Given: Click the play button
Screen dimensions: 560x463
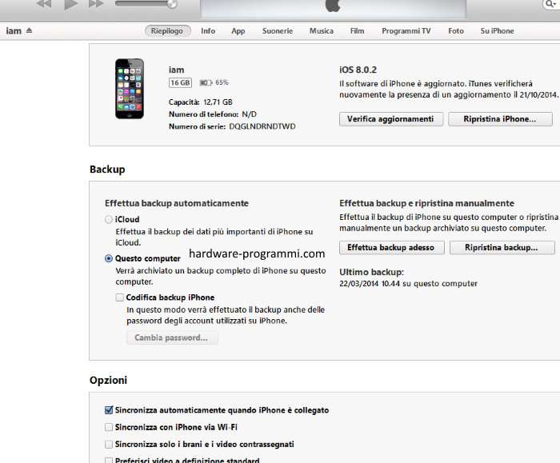Looking at the screenshot, I should click(70, 4).
